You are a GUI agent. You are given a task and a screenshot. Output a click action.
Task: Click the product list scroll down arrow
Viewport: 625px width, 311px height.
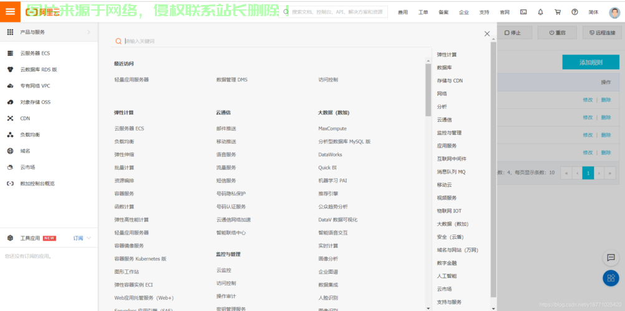tap(428, 308)
